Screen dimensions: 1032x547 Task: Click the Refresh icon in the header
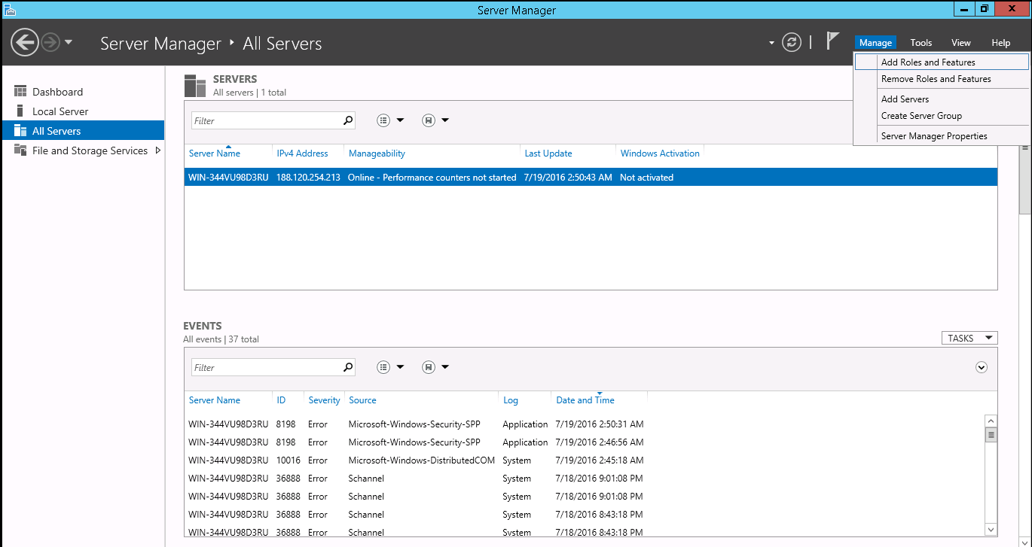click(x=791, y=42)
